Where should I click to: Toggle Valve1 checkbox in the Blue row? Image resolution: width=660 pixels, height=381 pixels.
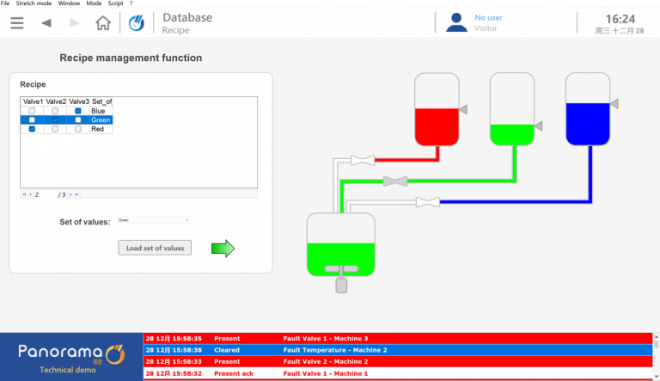pyautogui.click(x=32, y=111)
